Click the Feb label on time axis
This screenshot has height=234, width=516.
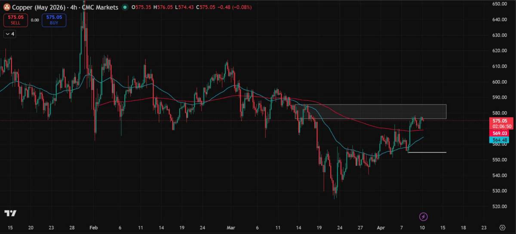coord(93,227)
